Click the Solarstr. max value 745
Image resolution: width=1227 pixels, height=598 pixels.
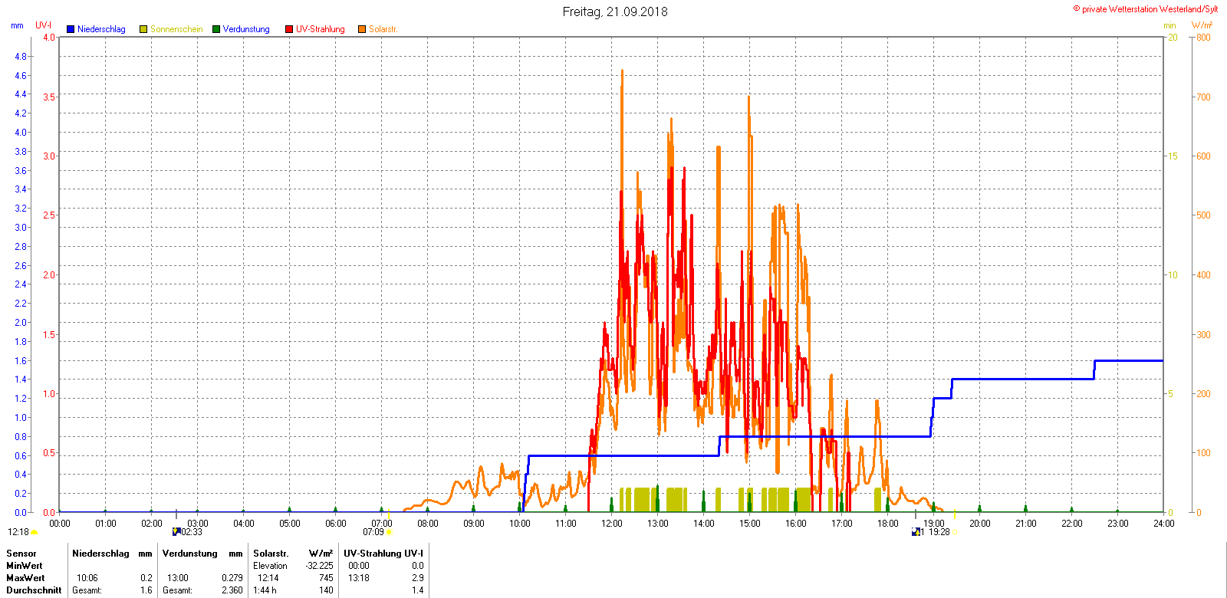tap(326, 578)
